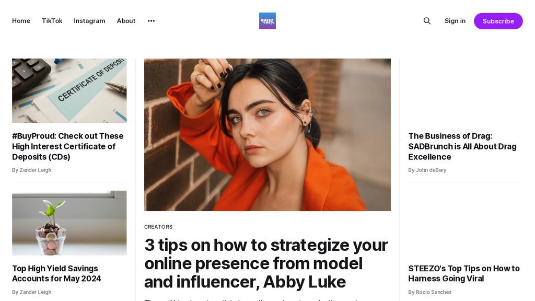
Task: Click the purple Subscribe button
Action: coord(498,21)
